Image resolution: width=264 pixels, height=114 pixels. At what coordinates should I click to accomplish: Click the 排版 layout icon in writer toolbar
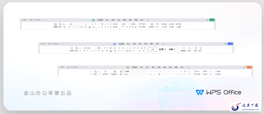click(196, 48)
